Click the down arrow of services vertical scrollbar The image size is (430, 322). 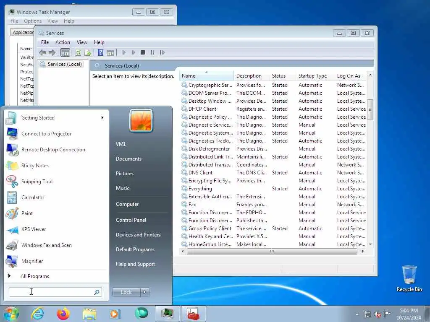(x=370, y=244)
